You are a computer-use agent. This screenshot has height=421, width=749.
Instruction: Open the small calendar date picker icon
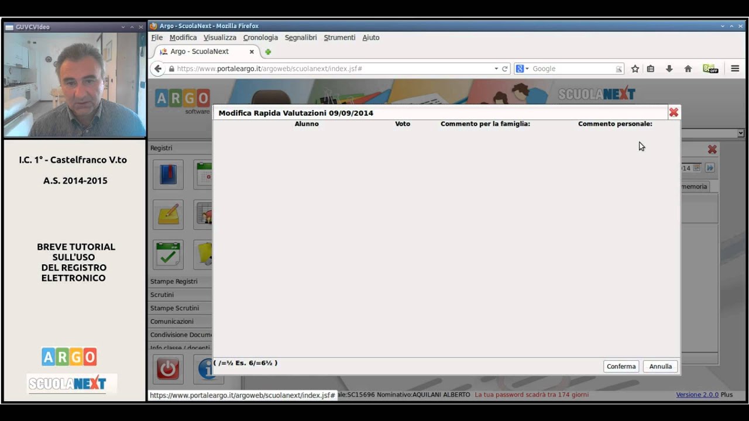pyautogui.click(x=696, y=168)
